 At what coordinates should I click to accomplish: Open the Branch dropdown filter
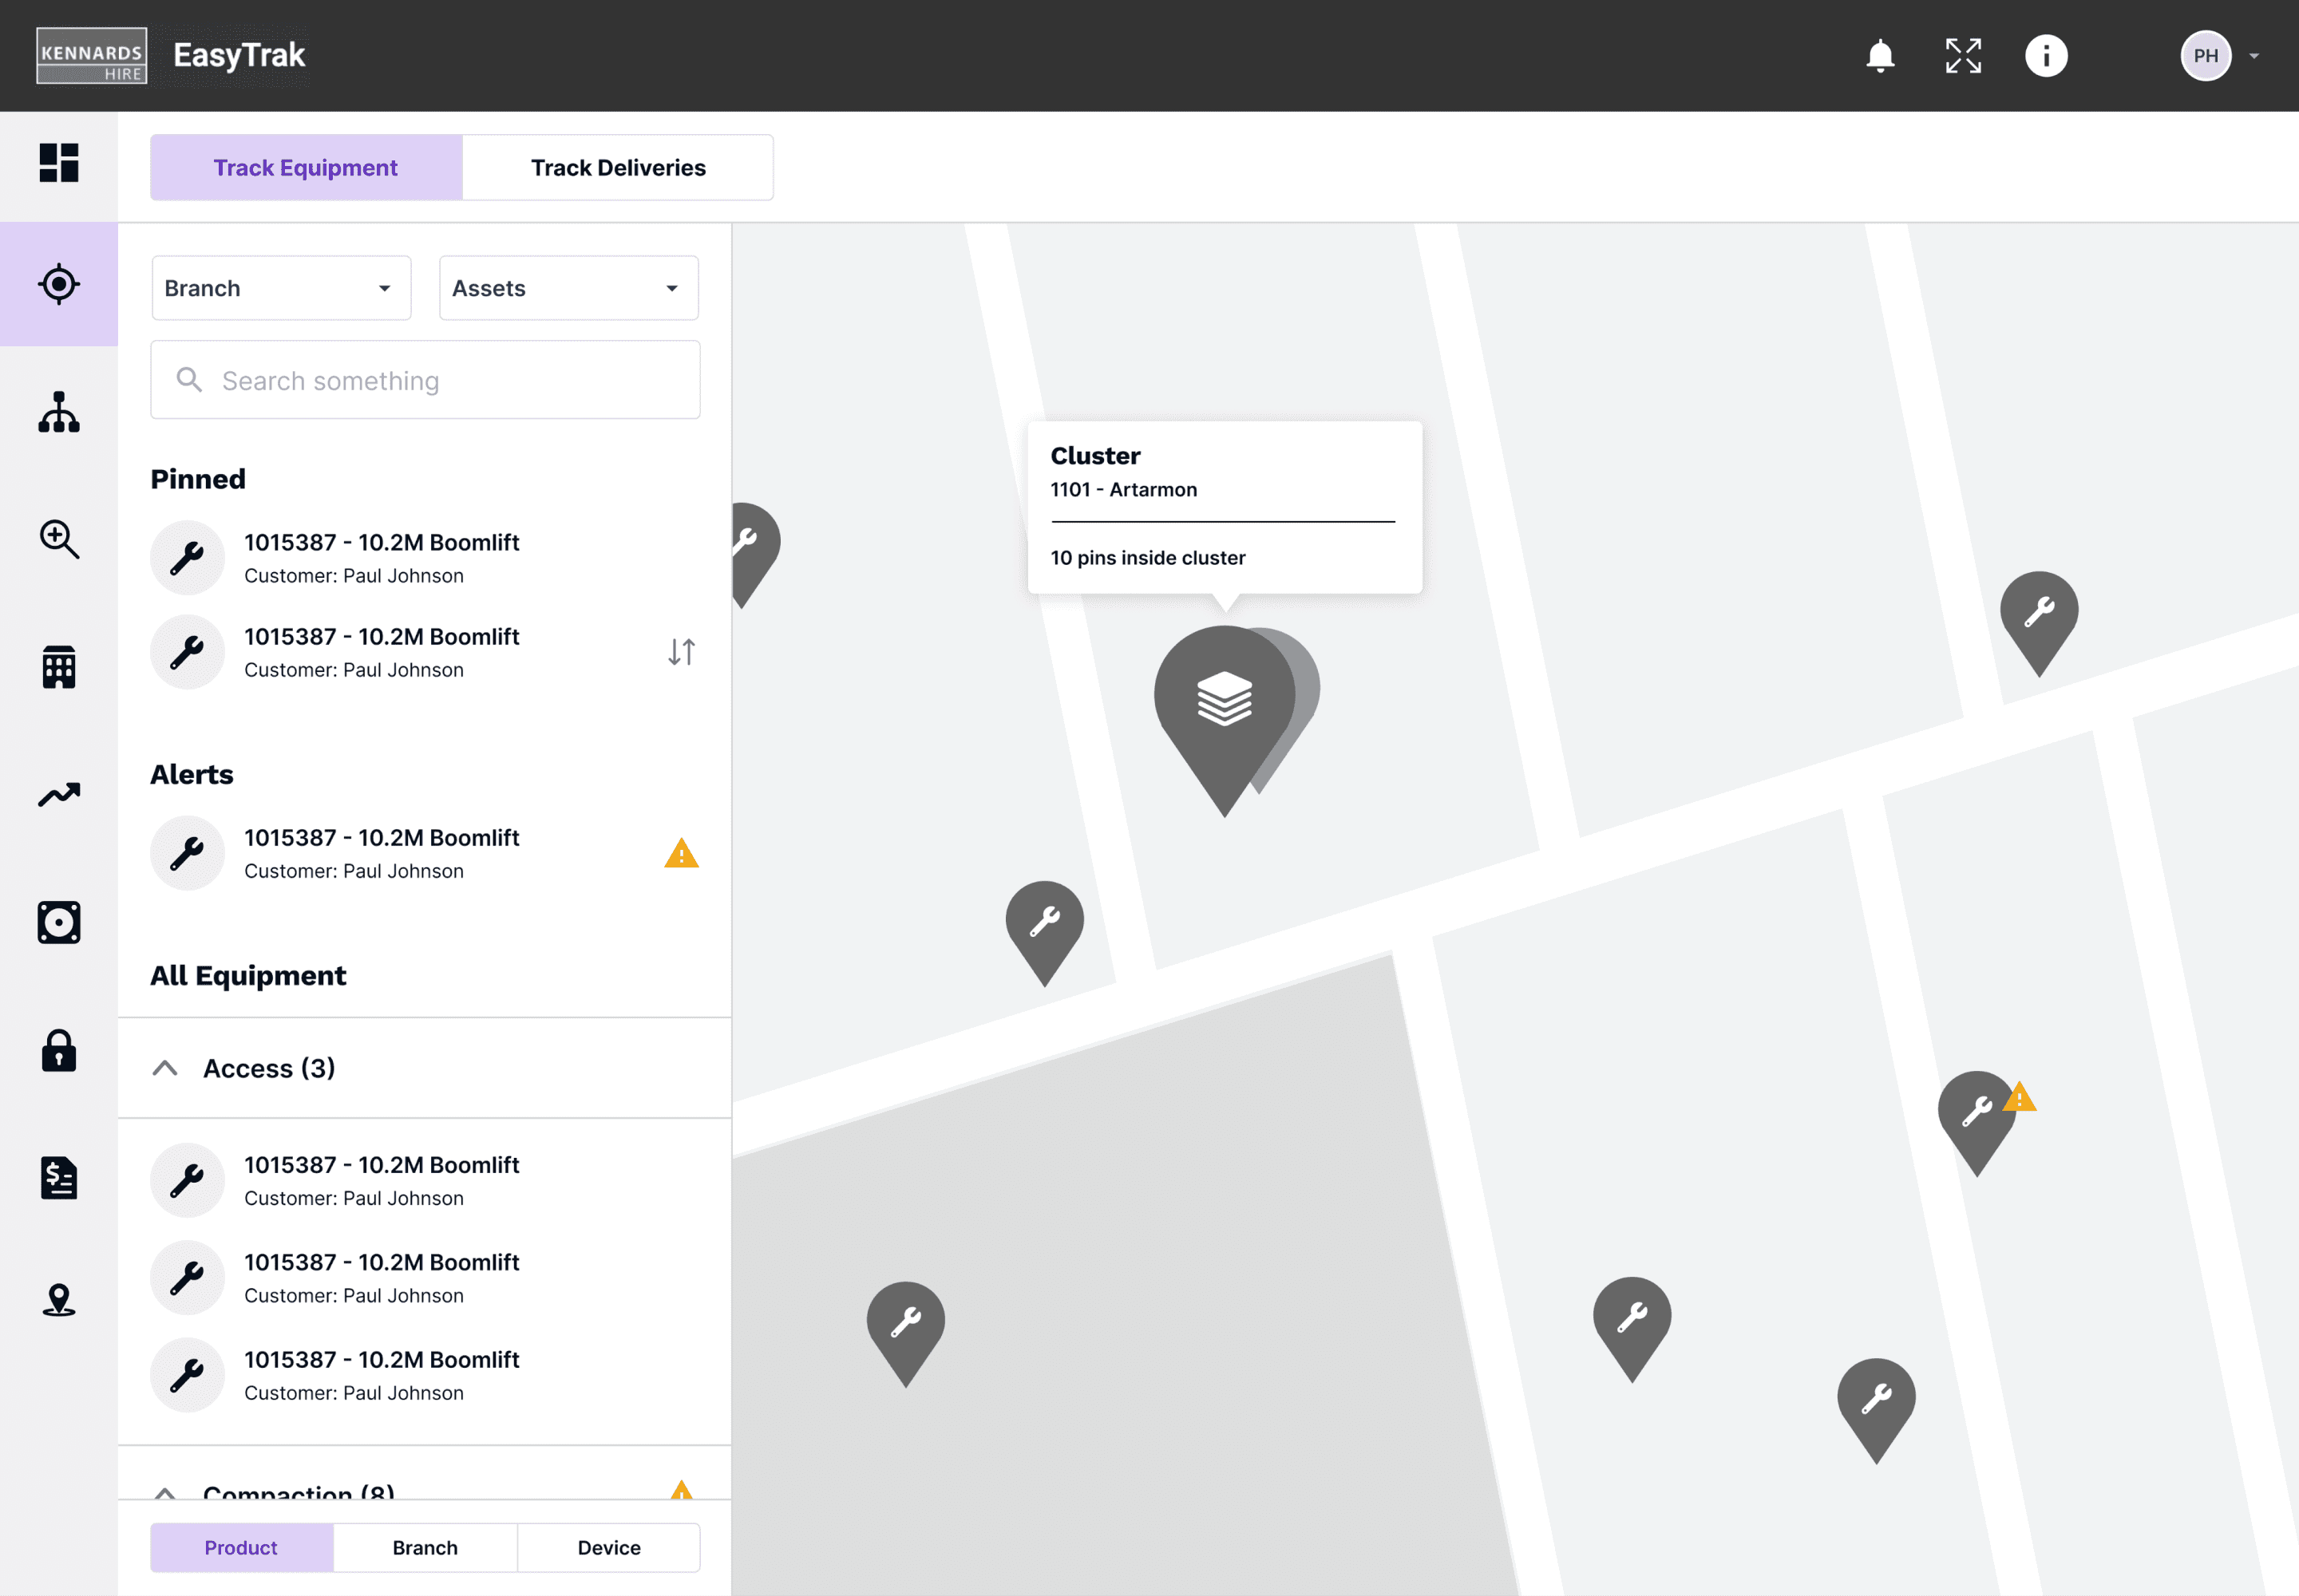281,288
